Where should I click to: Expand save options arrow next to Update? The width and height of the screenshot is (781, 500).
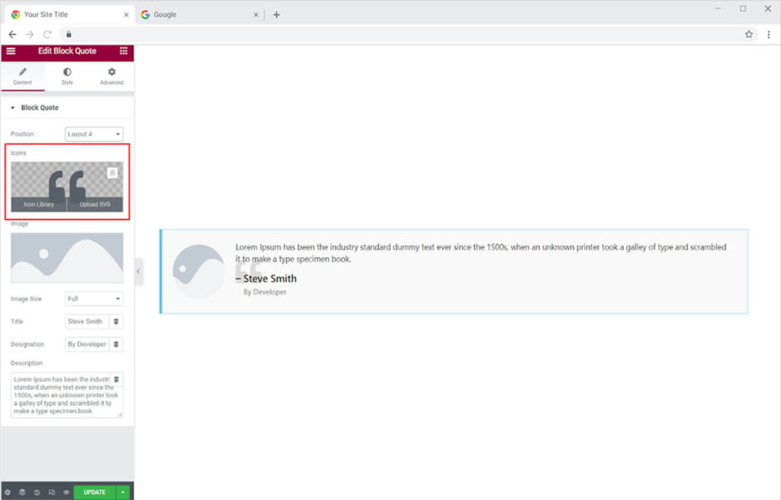pyautogui.click(x=123, y=492)
